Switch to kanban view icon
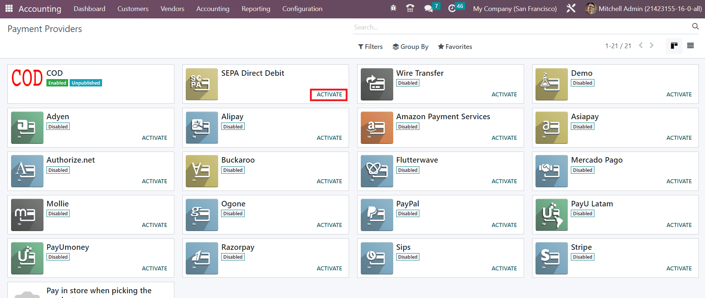This screenshot has height=298, width=705. (x=674, y=46)
